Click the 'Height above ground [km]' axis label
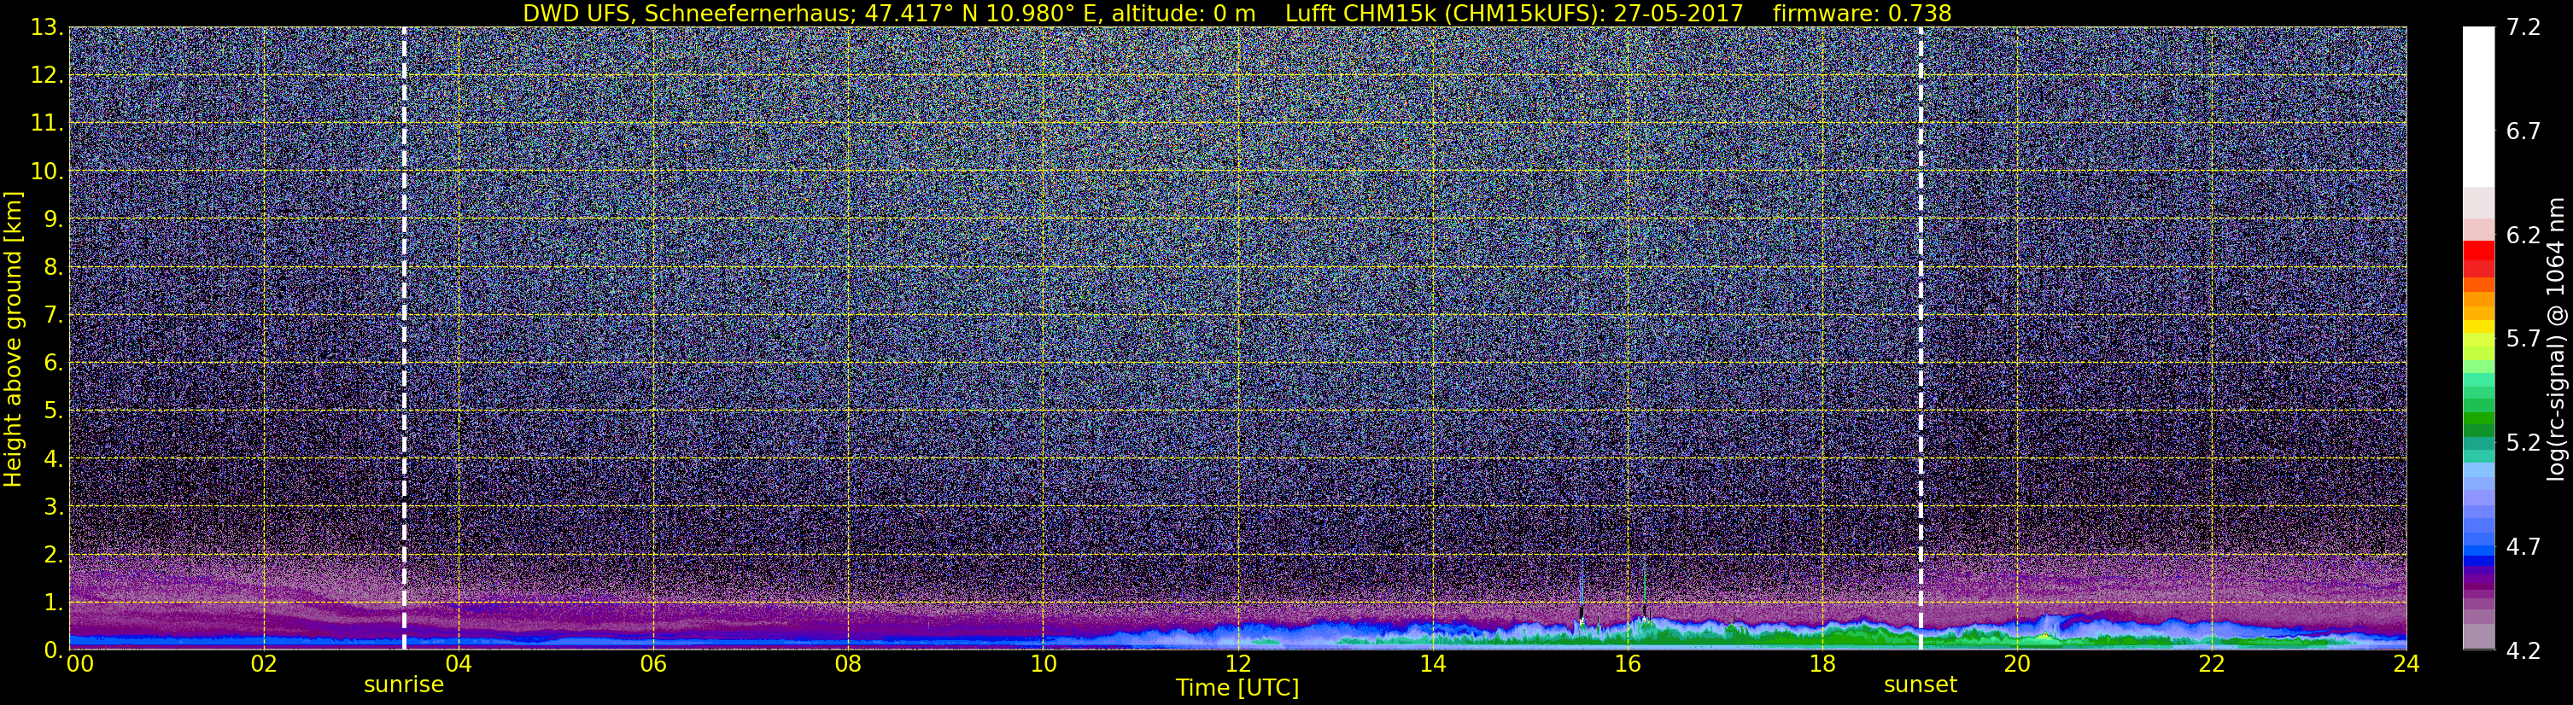2573x705 pixels. point(13,339)
